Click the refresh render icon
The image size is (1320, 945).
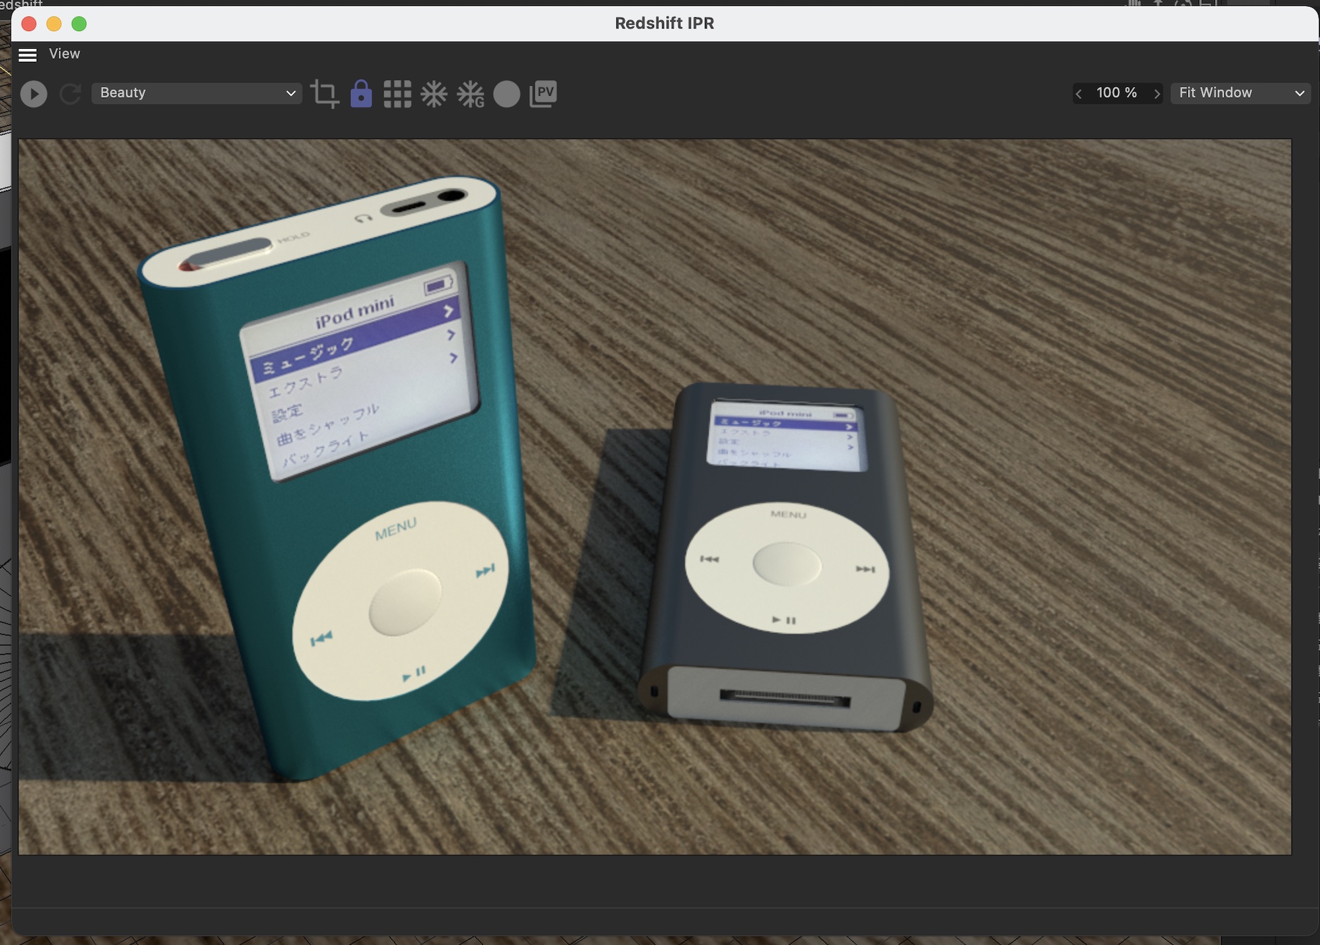[x=70, y=94]
